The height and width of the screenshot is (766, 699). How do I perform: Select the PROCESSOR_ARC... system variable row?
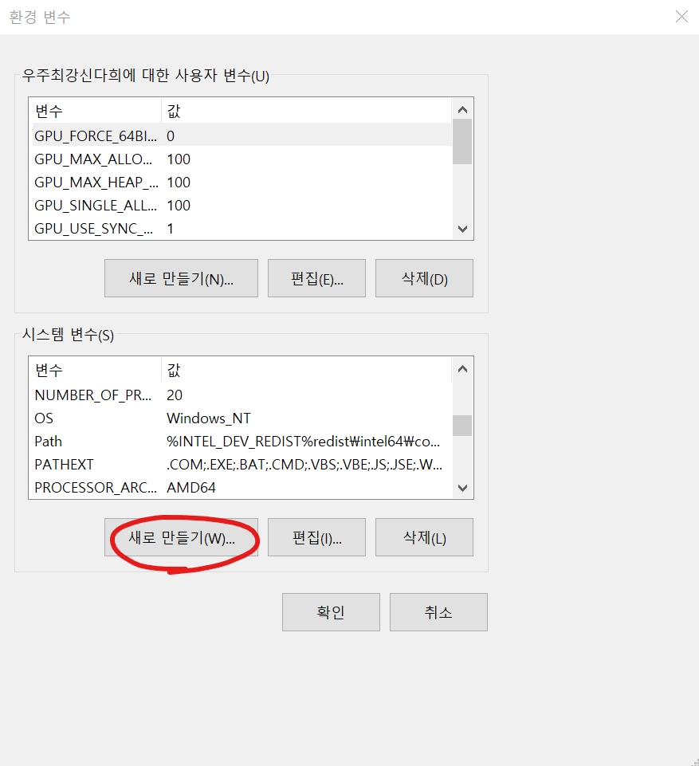pos(242,487)
